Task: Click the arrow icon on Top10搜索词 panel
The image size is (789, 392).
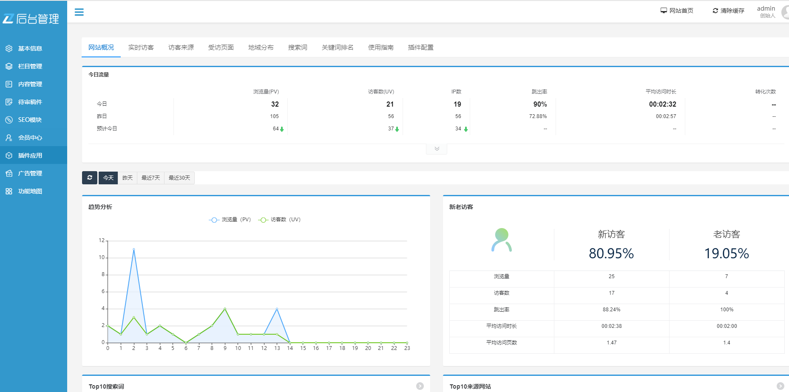Action: point(420,386)
